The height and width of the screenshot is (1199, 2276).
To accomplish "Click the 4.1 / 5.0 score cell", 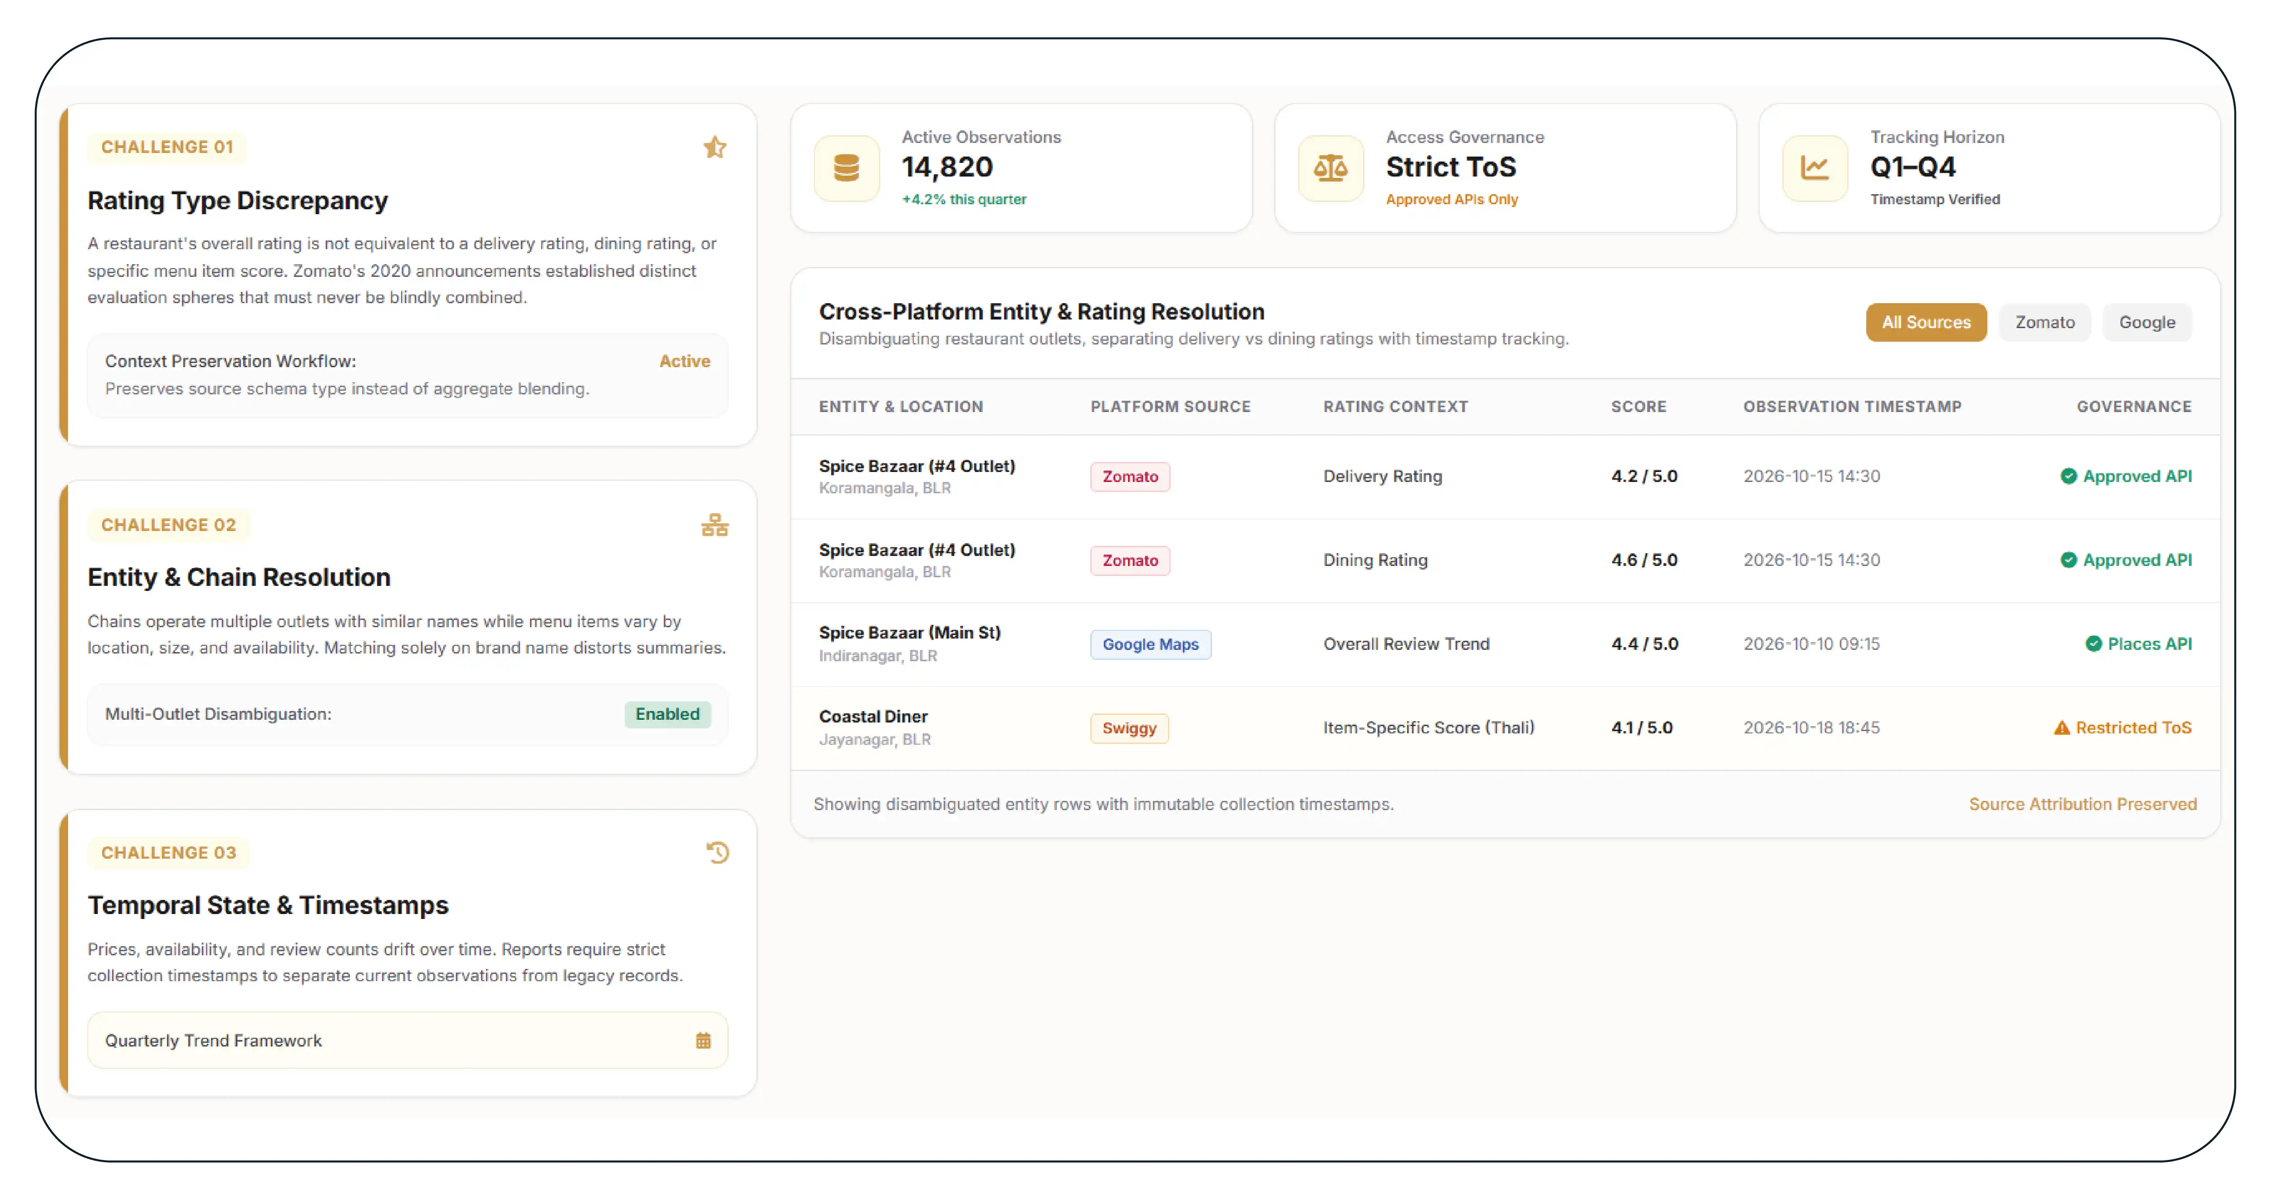I will (1642, 728).
